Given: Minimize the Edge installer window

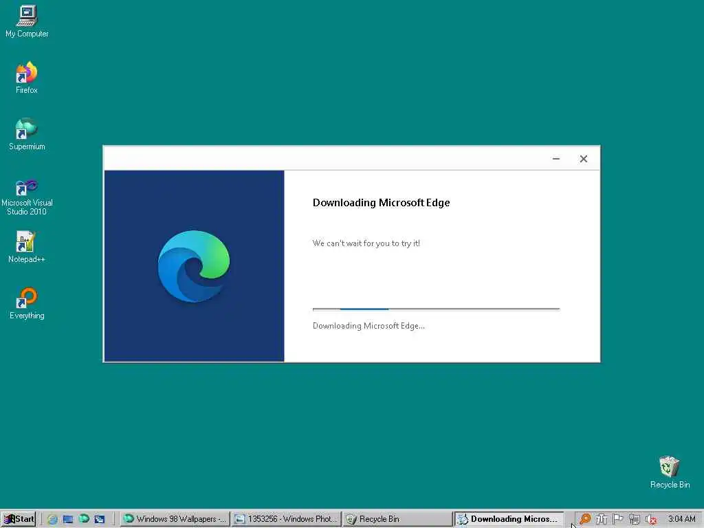Looking at the screenshot, I should point(555,159).
